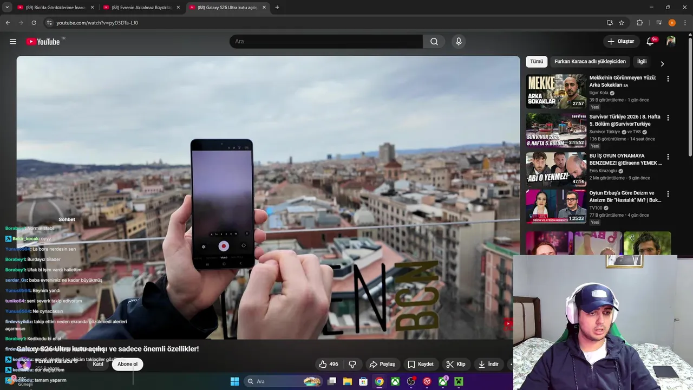Open File Explorer from taskbar
The height and width of the screenshot is (390, 693).
click(348, 381)
